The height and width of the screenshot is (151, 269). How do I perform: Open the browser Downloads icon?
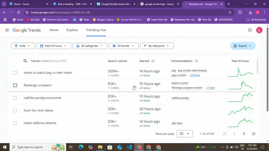(250, 12)
